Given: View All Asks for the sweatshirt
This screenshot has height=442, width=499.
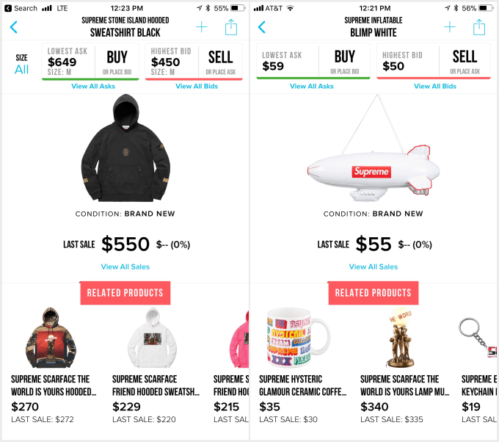Looking at the screenshot, I should (x=93, y=87).
